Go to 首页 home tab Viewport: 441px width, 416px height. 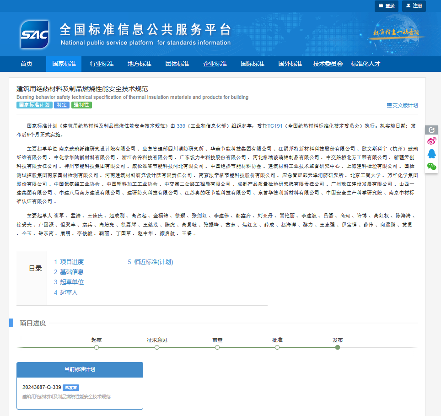pyautogui.click(x=27, y=64)
